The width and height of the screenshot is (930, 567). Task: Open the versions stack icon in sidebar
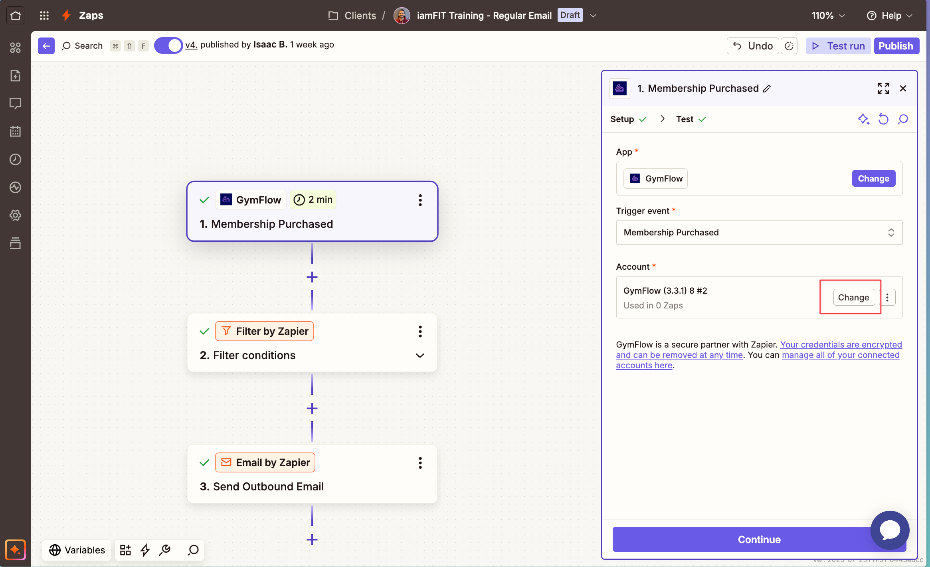15,243
